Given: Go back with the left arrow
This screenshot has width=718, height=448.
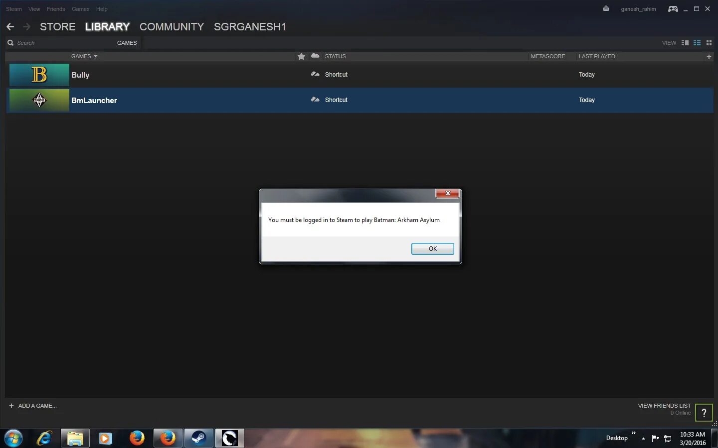Looking at the screenshot, I should [x=10, y=27].
